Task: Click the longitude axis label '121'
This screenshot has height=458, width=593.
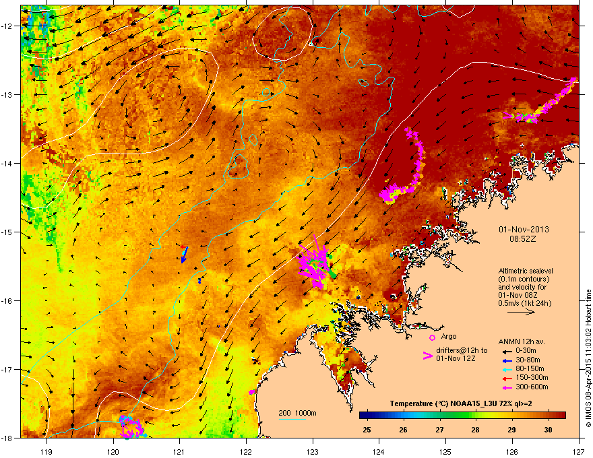Action: pos(179,451)
